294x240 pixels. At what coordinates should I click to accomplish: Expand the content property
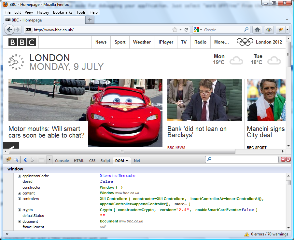(19, 193)
